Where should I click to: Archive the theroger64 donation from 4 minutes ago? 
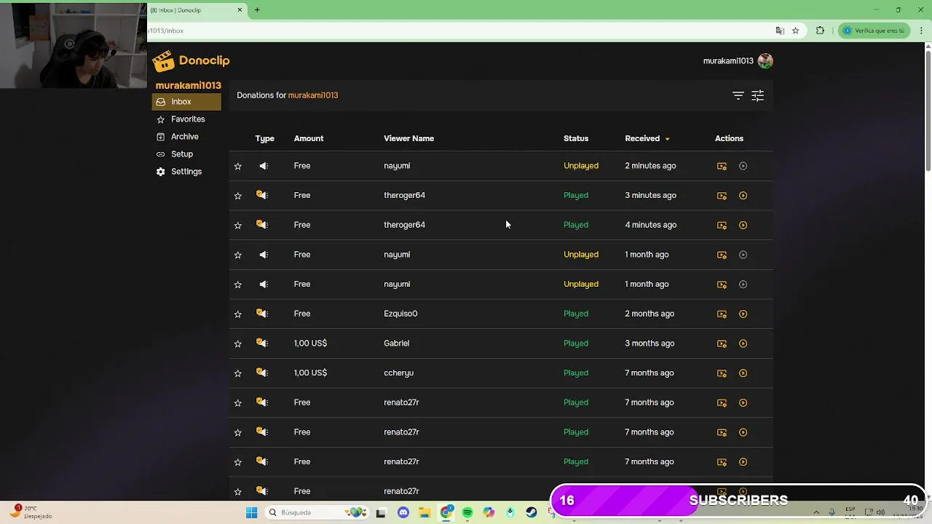coord(722,225)
